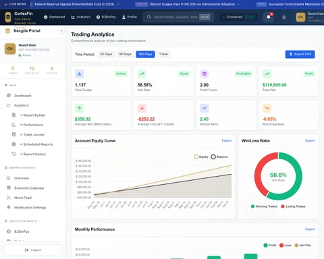
Task: Click the search magnifier icon
Action: click(x=149, y=17)
